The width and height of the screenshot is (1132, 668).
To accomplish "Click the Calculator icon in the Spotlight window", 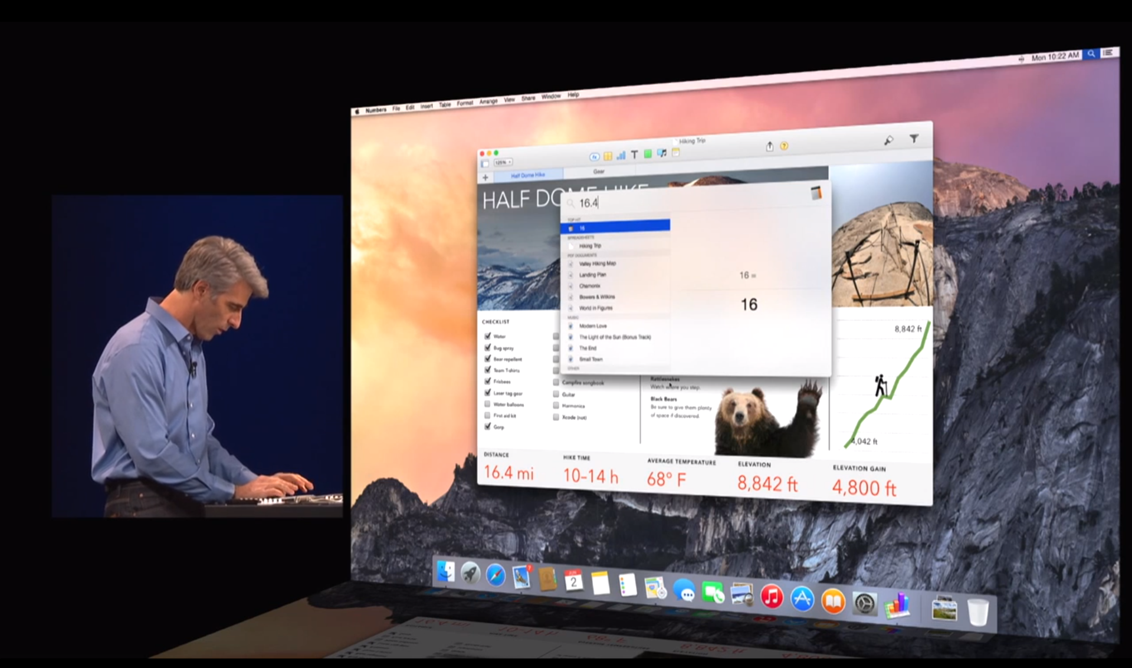I will point(816,193).
